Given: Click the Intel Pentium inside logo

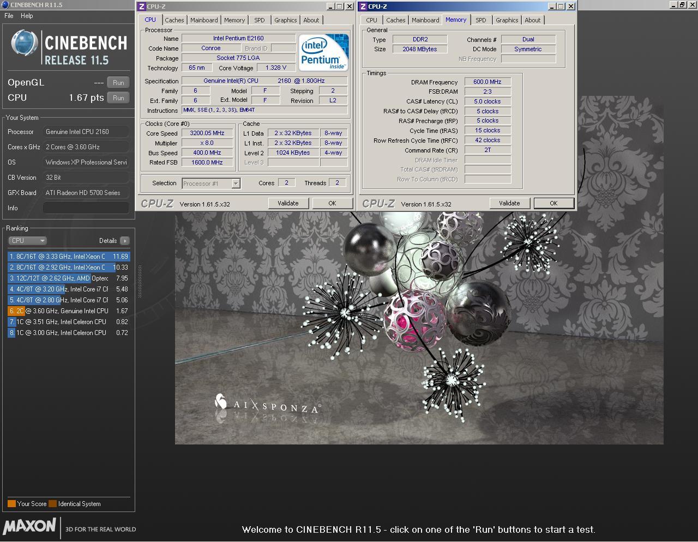Looking at the screenshot, I should 324,52.
